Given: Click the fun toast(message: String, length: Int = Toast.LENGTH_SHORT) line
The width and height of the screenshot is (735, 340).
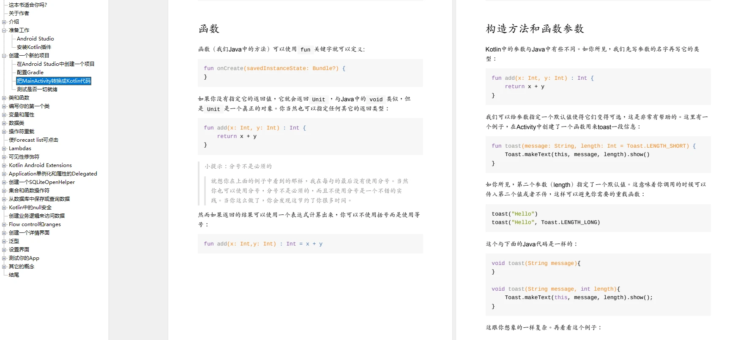Looking at the screenshot, I should click(594, 146).
